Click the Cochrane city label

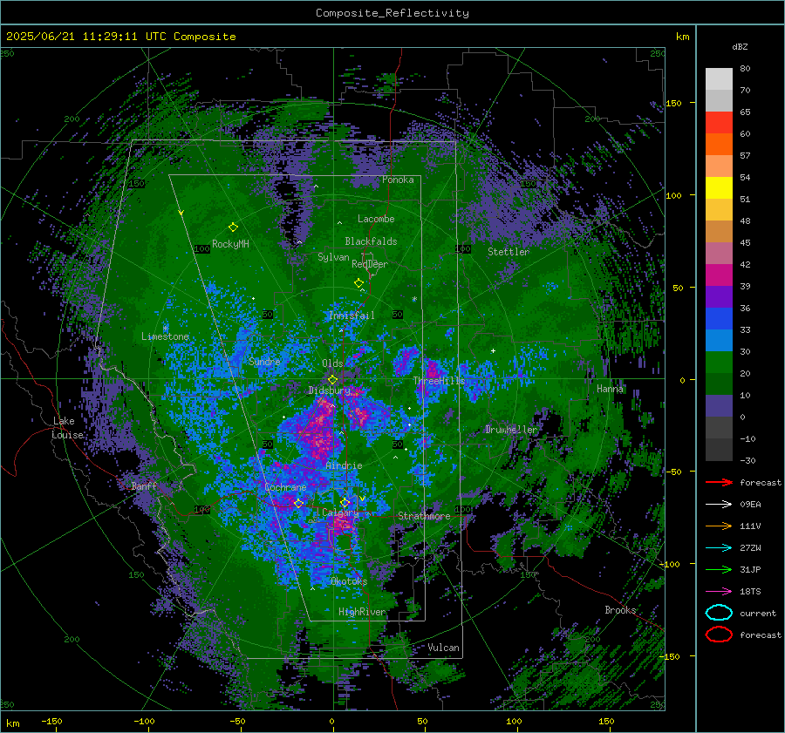coord(285,487)
